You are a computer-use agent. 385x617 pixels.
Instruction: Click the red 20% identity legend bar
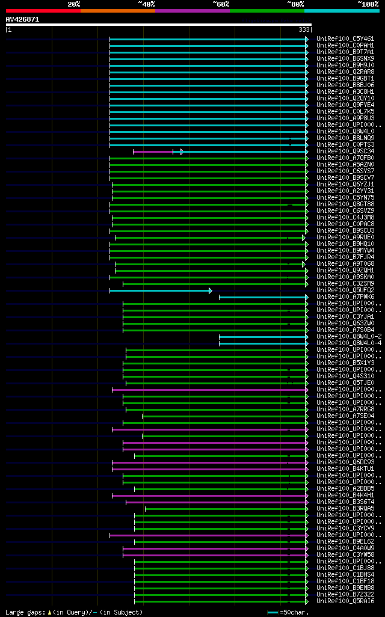tap(43, 11)
